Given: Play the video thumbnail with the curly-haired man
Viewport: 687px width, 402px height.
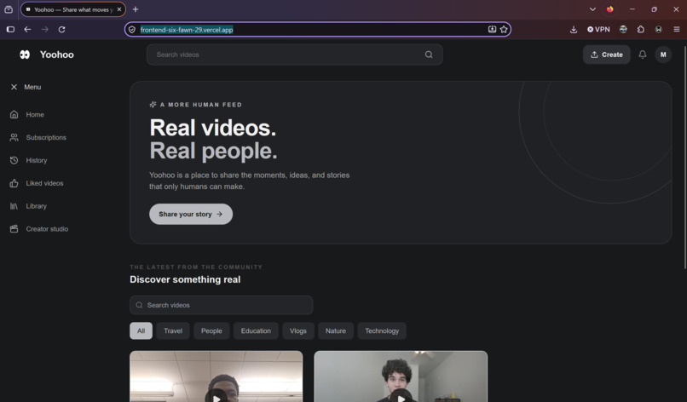Looking at the screenshot, I should 401,376.
